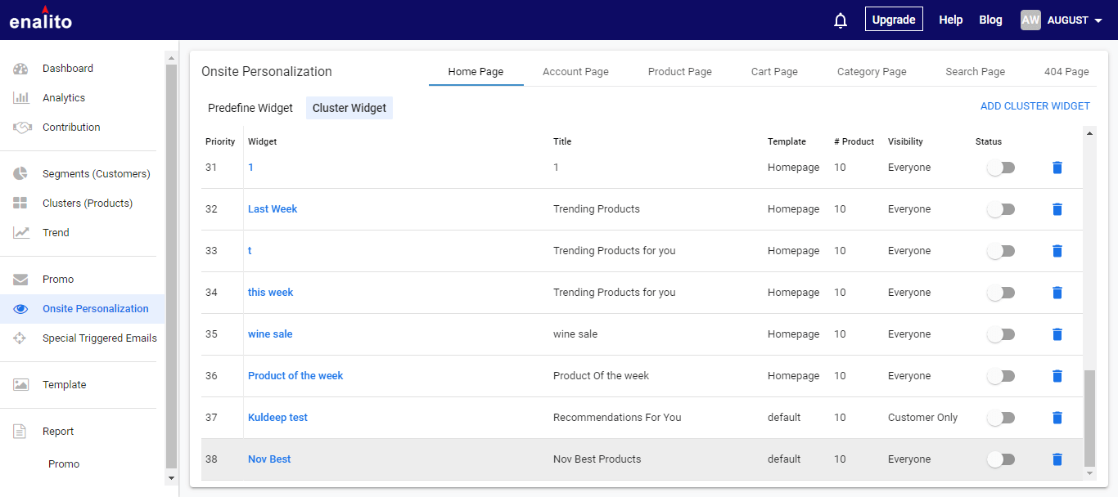Open Analytics via its bar chart icon
Viewport: 1118px width, 497px height.
point(21,98)
